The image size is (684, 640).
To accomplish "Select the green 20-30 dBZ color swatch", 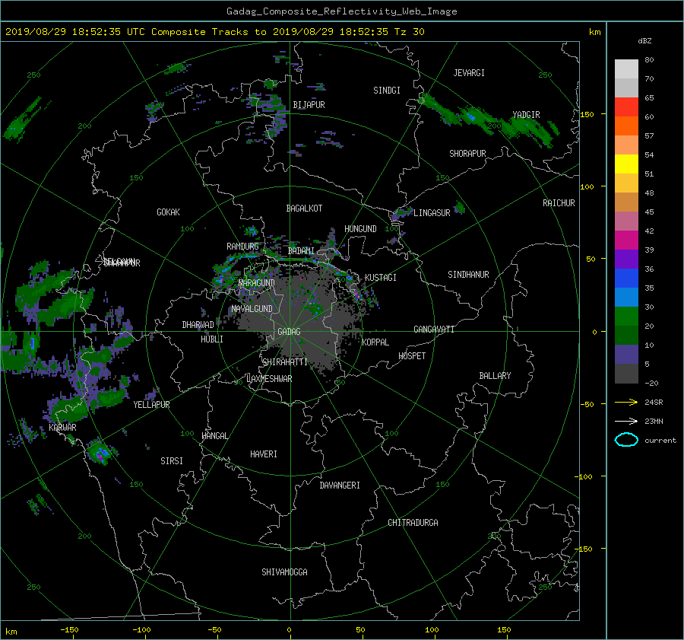I will pos(626,317).
